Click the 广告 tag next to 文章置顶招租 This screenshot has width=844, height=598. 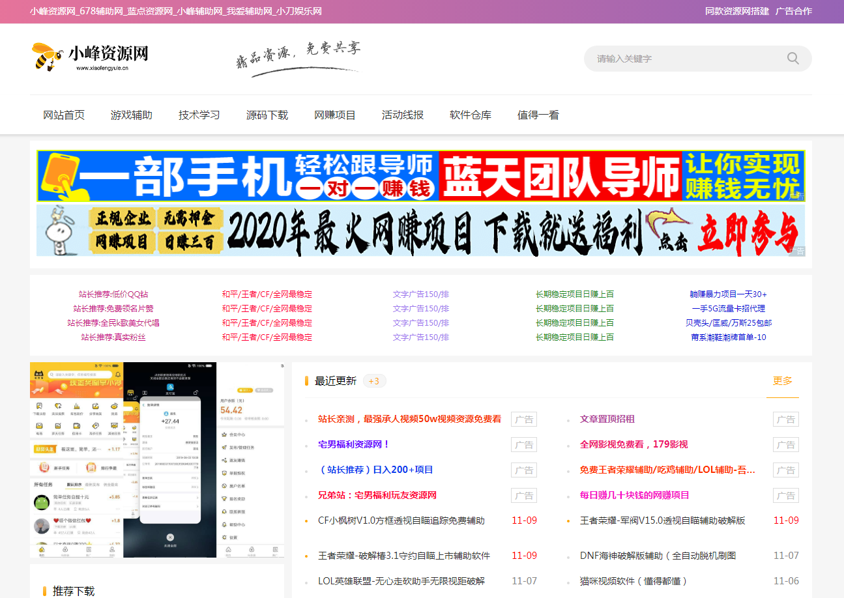click(785, 420)
